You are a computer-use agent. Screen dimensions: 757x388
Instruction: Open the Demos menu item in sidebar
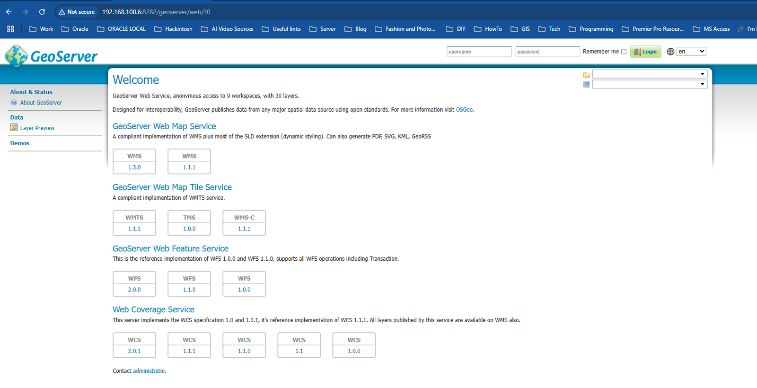pos(20,143)
